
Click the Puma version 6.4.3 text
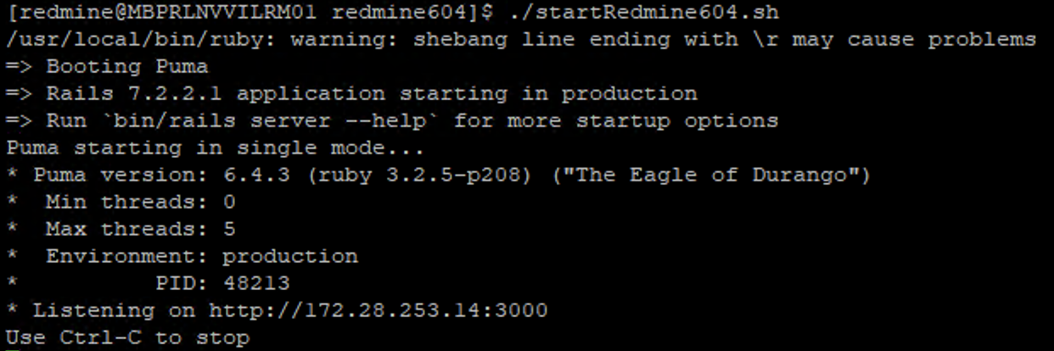tap(148, 175)
